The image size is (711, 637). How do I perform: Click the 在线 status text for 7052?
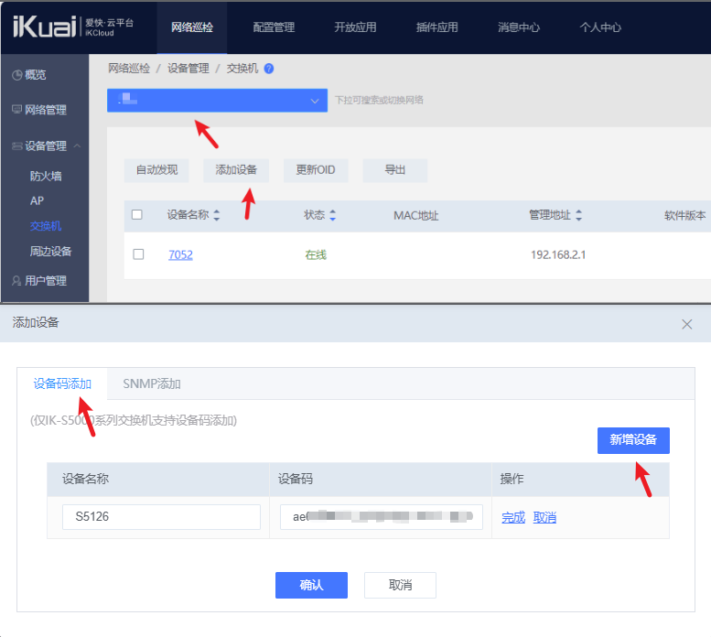[x=316, y=254]
